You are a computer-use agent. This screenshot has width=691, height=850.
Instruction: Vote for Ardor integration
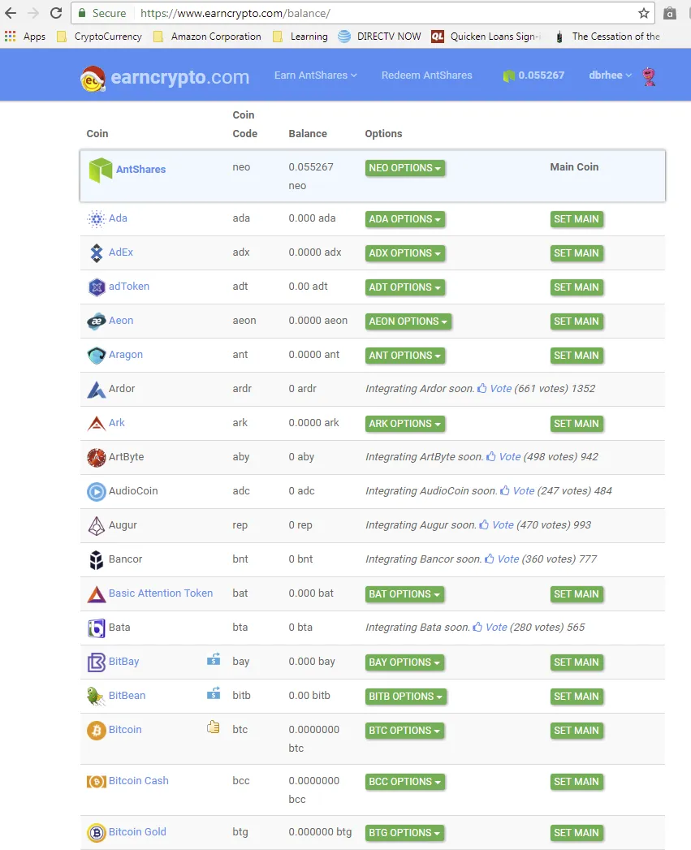(494, 389)
